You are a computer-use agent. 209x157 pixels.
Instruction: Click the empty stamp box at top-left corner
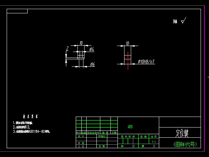point(17,11)
